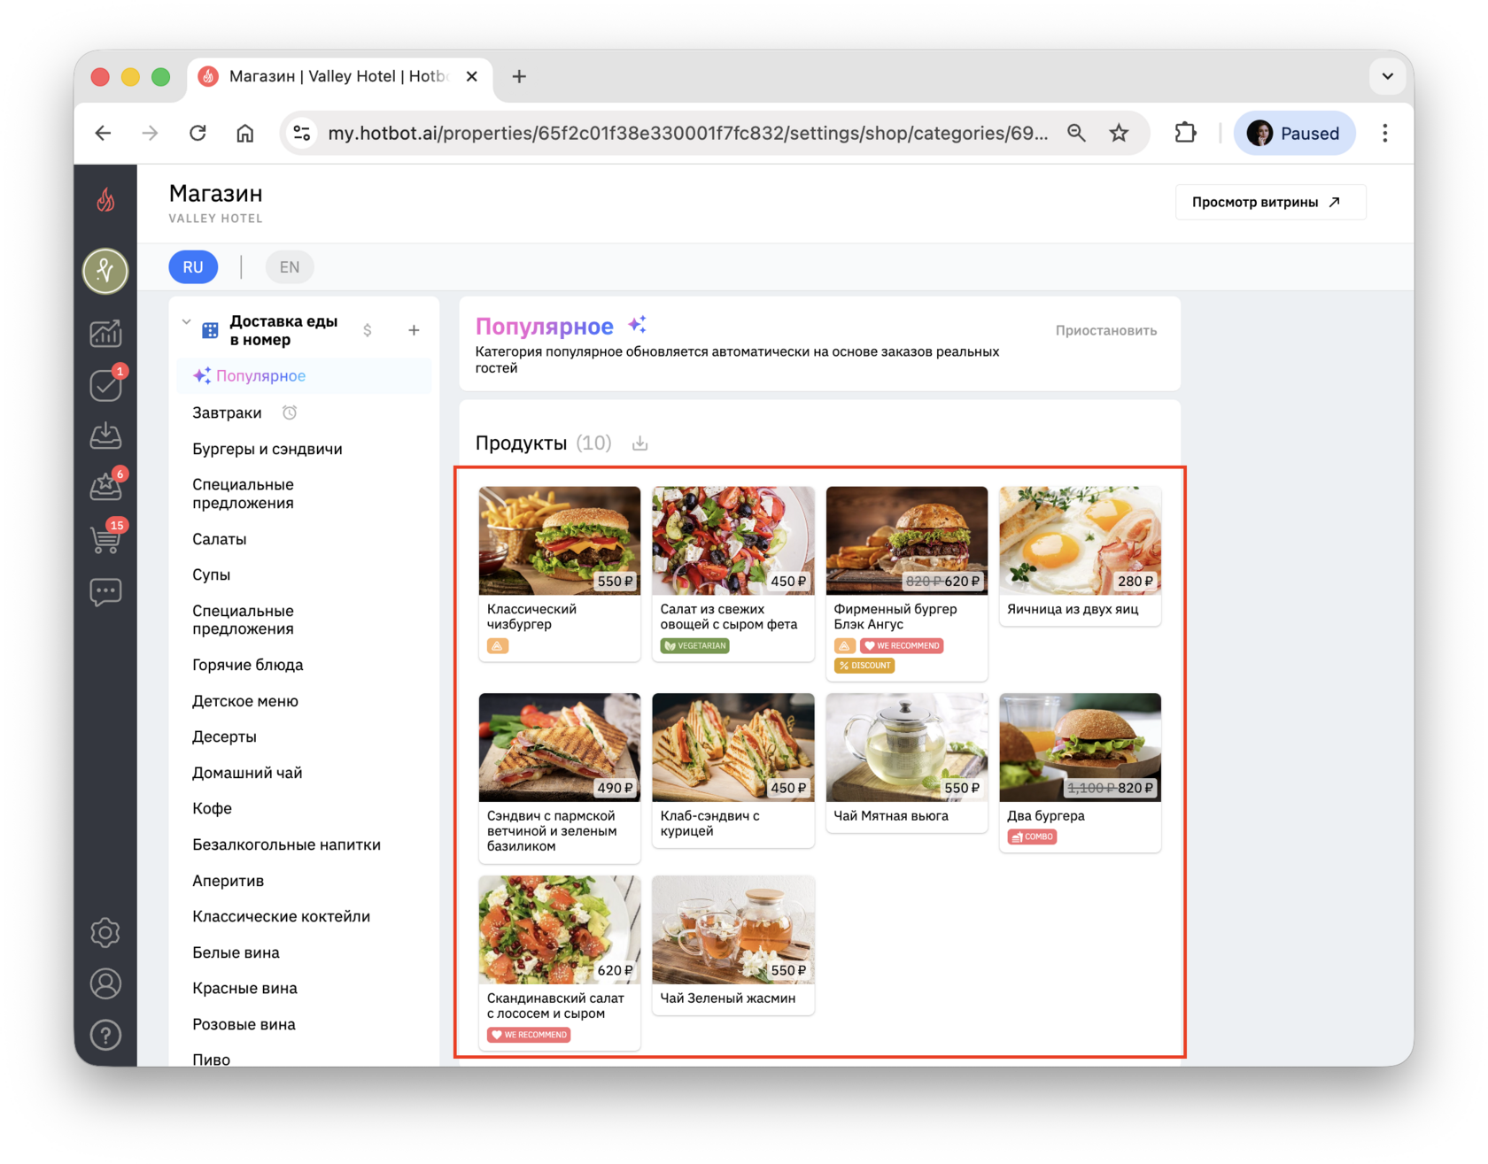
Task: Click the zoom magnifier icon in address bar
Action: click(x=1076, y=133)
